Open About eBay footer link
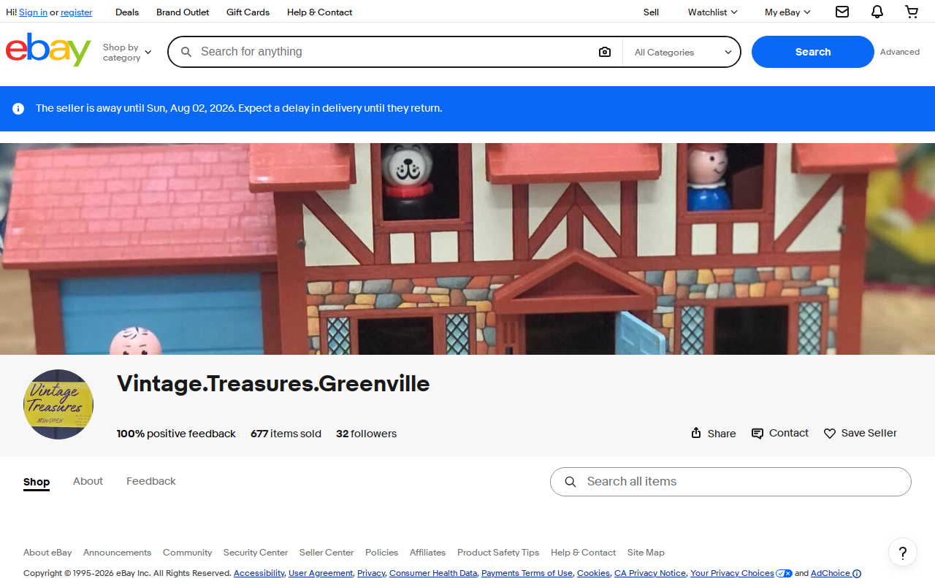The image size is (935, 584). [47, 553]
